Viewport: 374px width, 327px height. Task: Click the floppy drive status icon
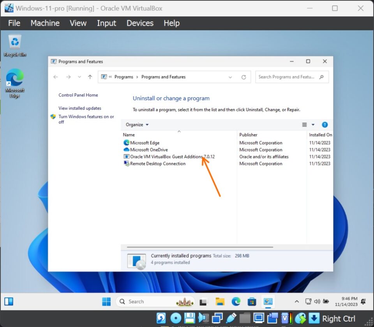(189, 318)
